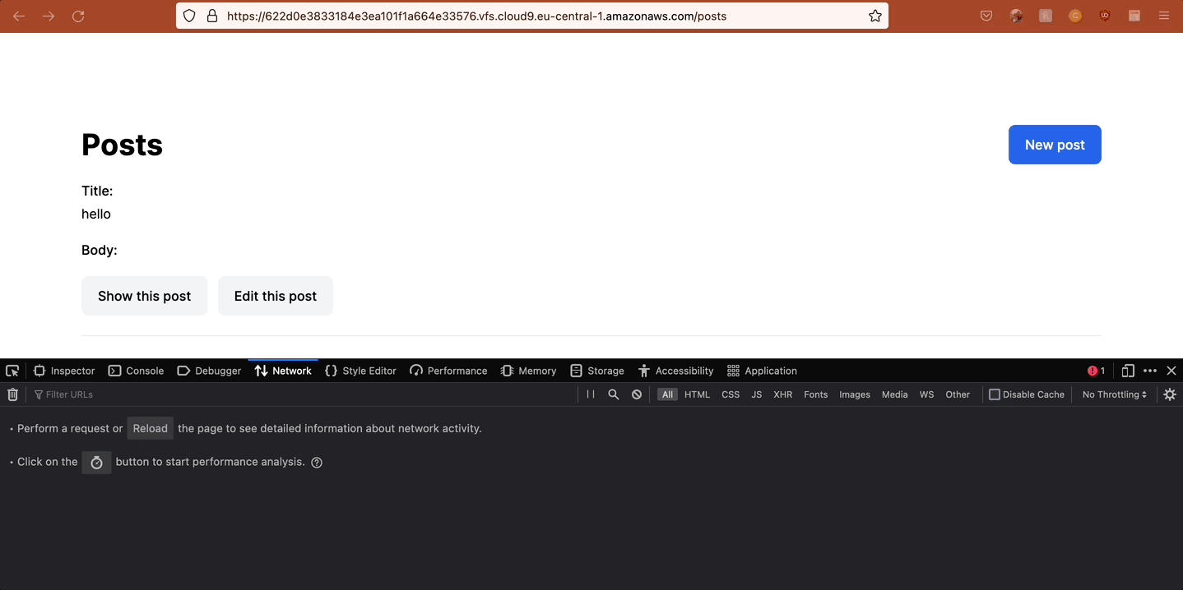Start performance analysis with stopwatch button
Viewport: 1183px width, 590px height.
(x=96, y=463)
